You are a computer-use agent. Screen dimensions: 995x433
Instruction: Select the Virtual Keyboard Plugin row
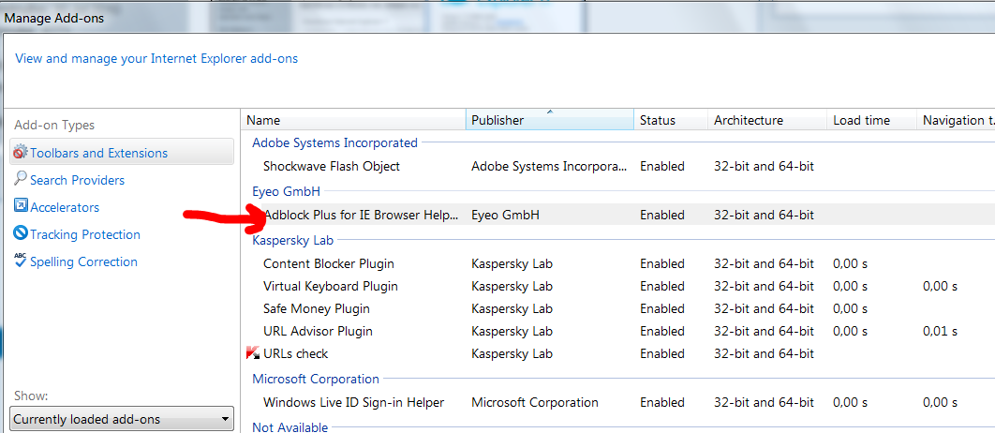click(x=330, y=286)
